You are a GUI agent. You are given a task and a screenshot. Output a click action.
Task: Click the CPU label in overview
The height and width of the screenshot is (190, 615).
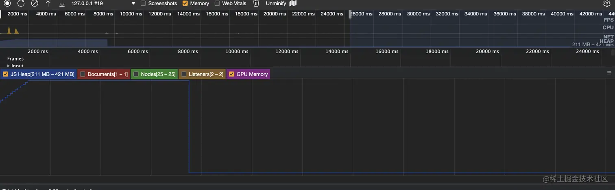pos(608,27)
